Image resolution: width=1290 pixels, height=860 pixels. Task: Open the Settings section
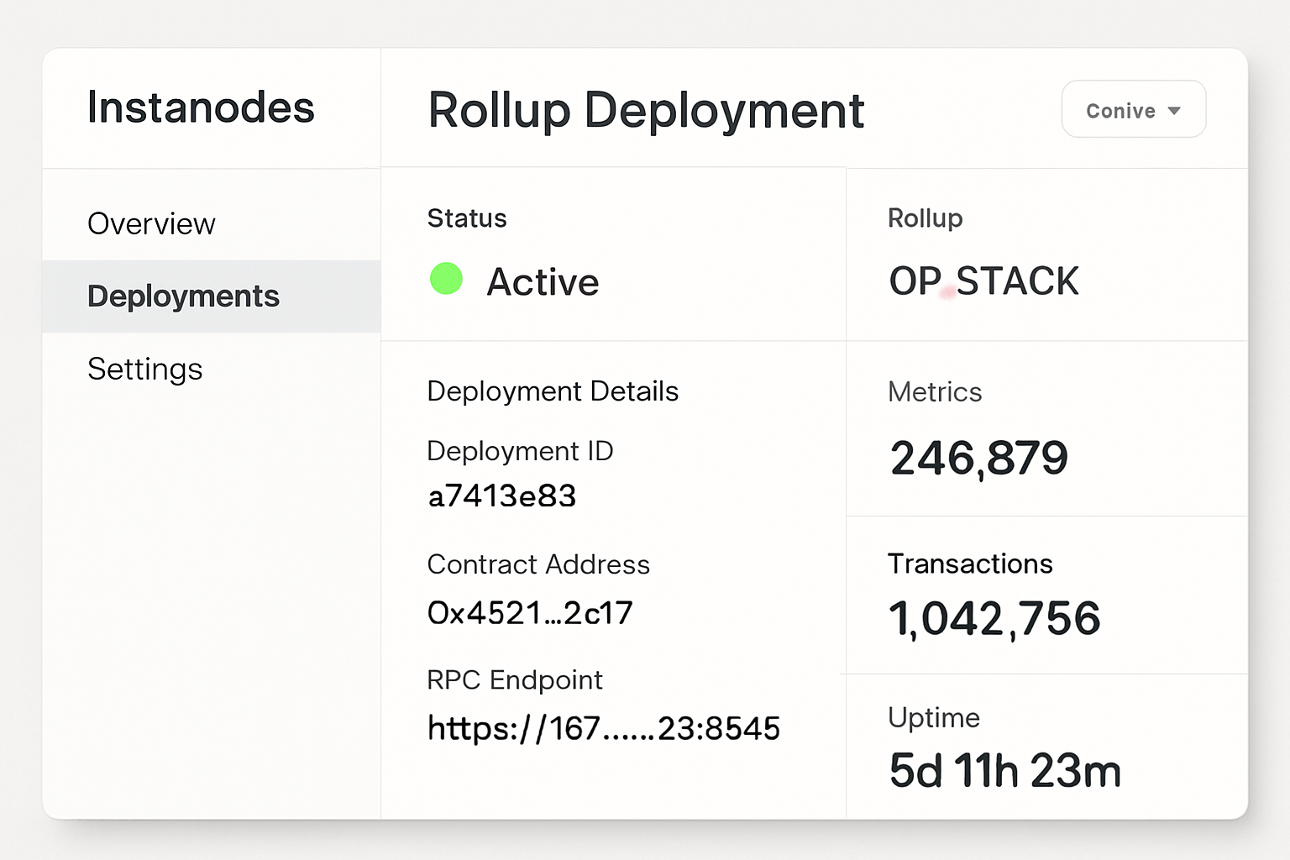pyautogui.click(x=144, y=368)
